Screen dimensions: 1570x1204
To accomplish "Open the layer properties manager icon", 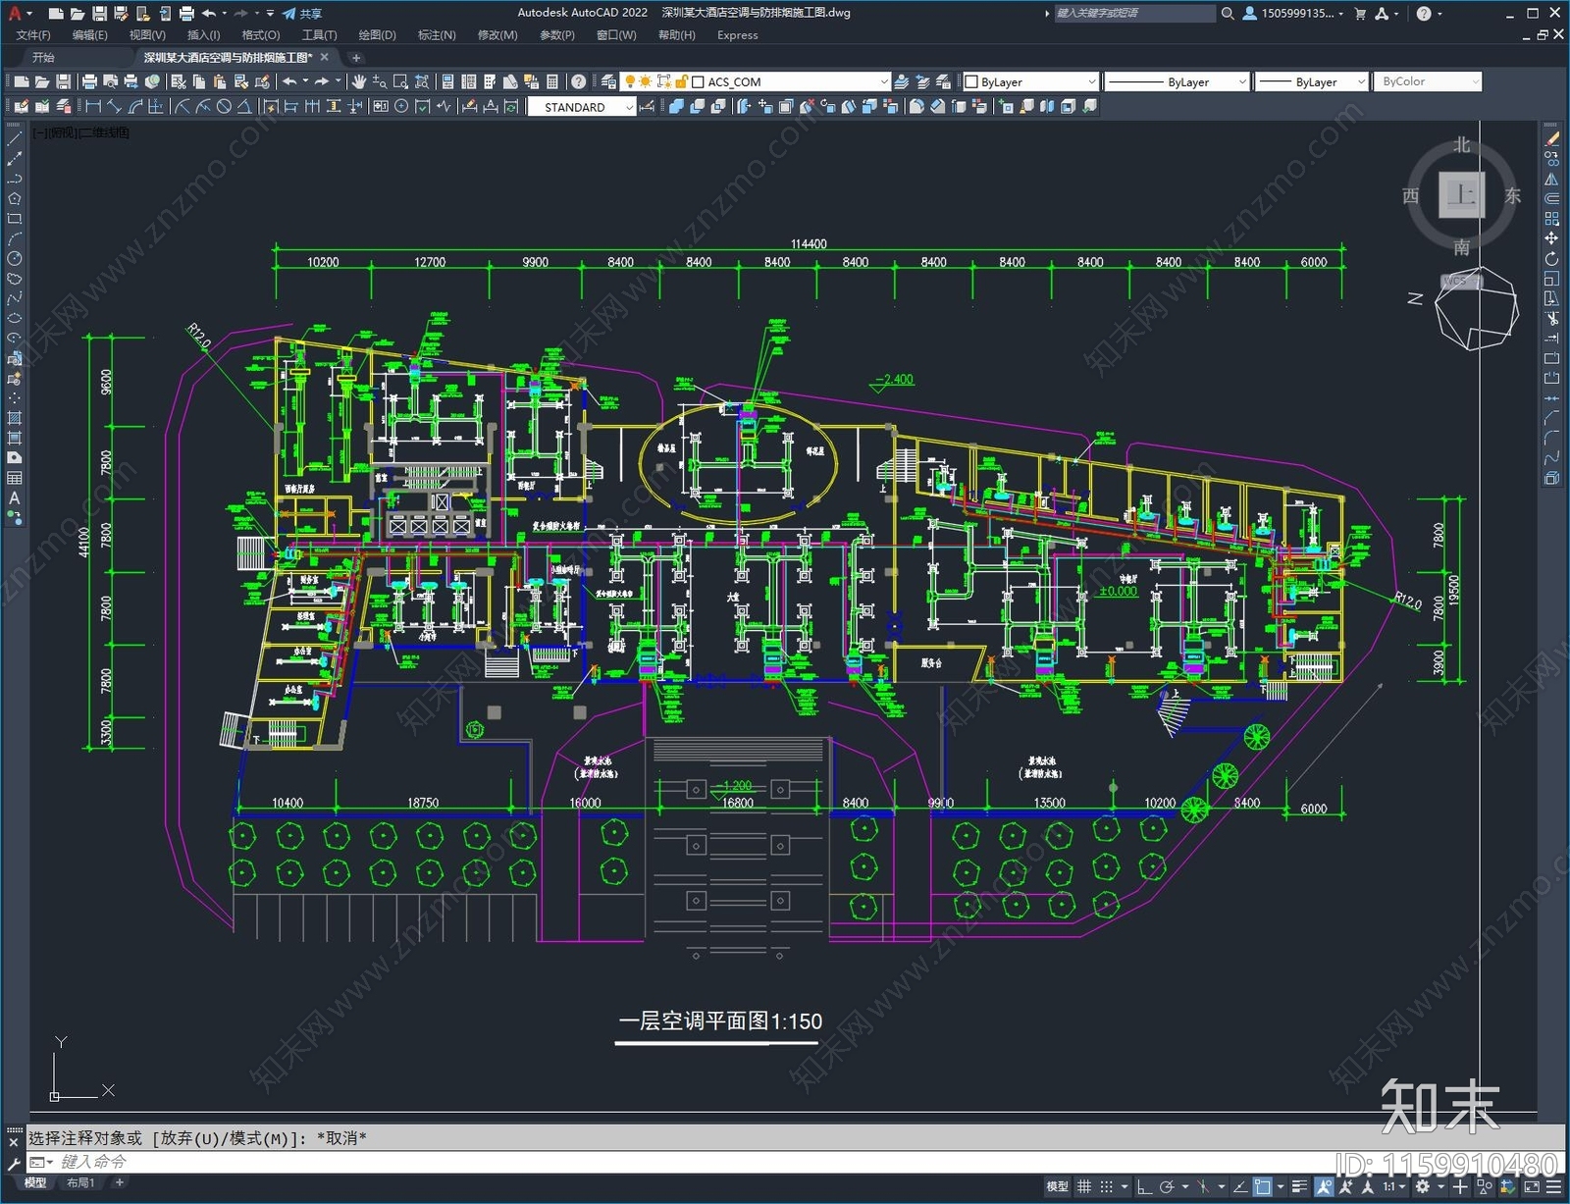I will pyautogui.click(x=608, y=81).
